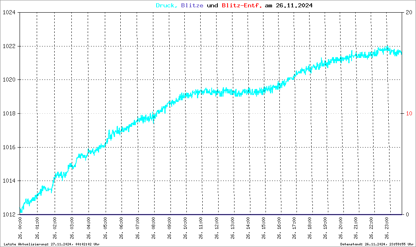The width and height of the screenshot is (416, 247).
Task: Click the 00:00 time axis label
Action: 20,227
